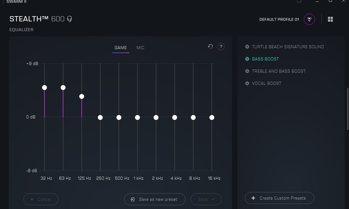The height and width of the screenshot is (209, 349).
Task: Click the -9 dB axis label
Action: (x=32, y=171)
